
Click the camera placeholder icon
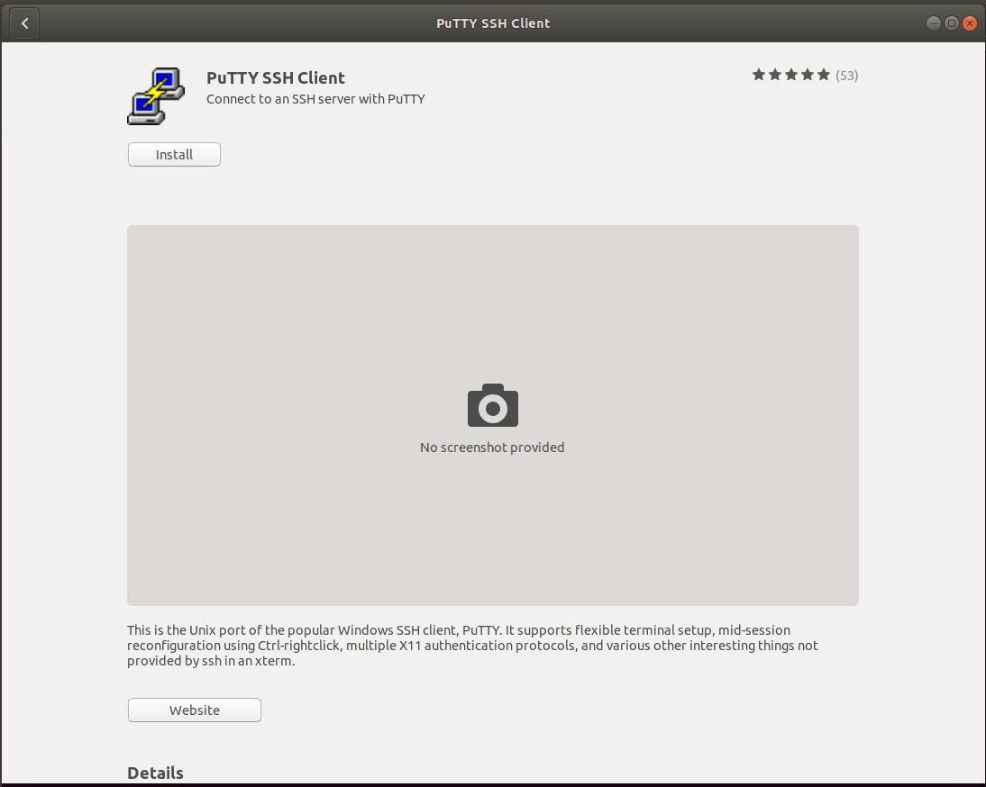[493, 405]
